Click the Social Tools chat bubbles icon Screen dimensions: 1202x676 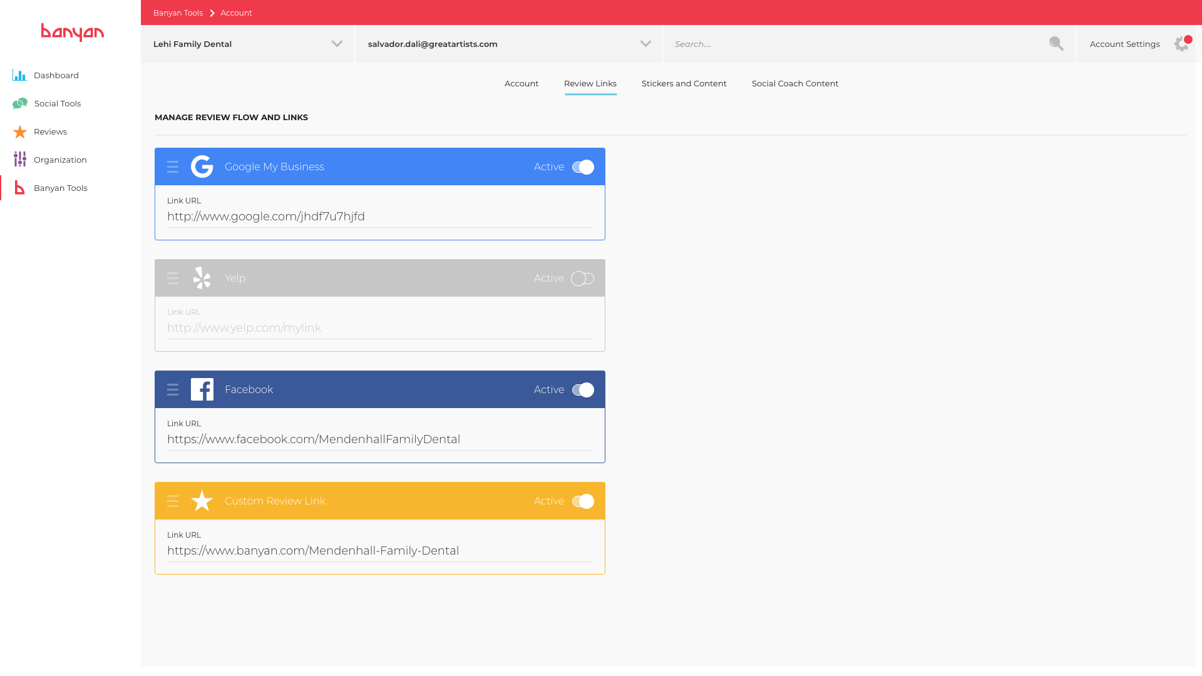tap(20, 103)
